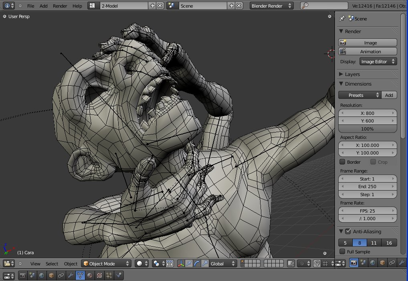Open the File menu
Viewport: 408px width, 281px height.
point(30,6)
